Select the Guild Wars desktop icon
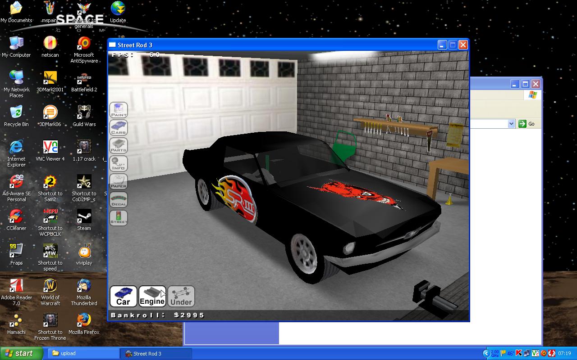The width and height of the screenshot is (577, 360). tap(84, 116)
